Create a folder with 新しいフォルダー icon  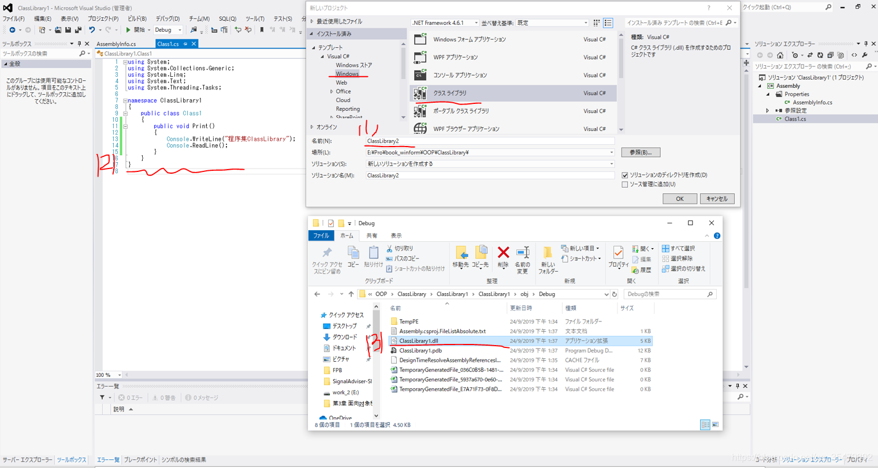coord(546,258)
